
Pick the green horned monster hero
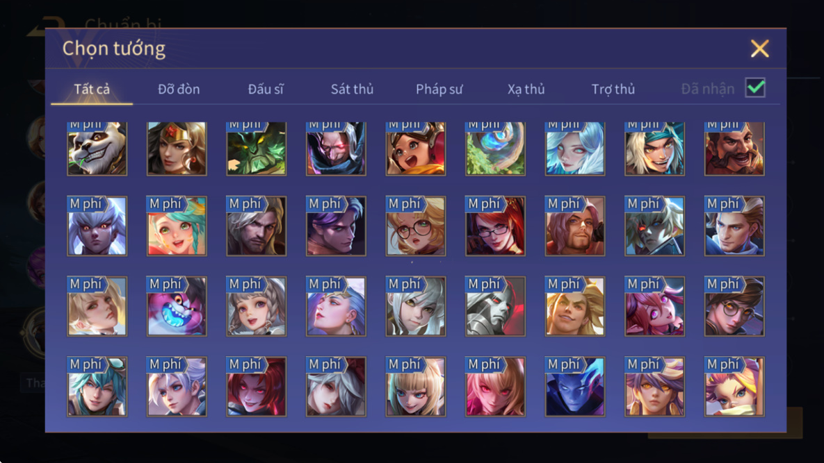tap(257, 149)
